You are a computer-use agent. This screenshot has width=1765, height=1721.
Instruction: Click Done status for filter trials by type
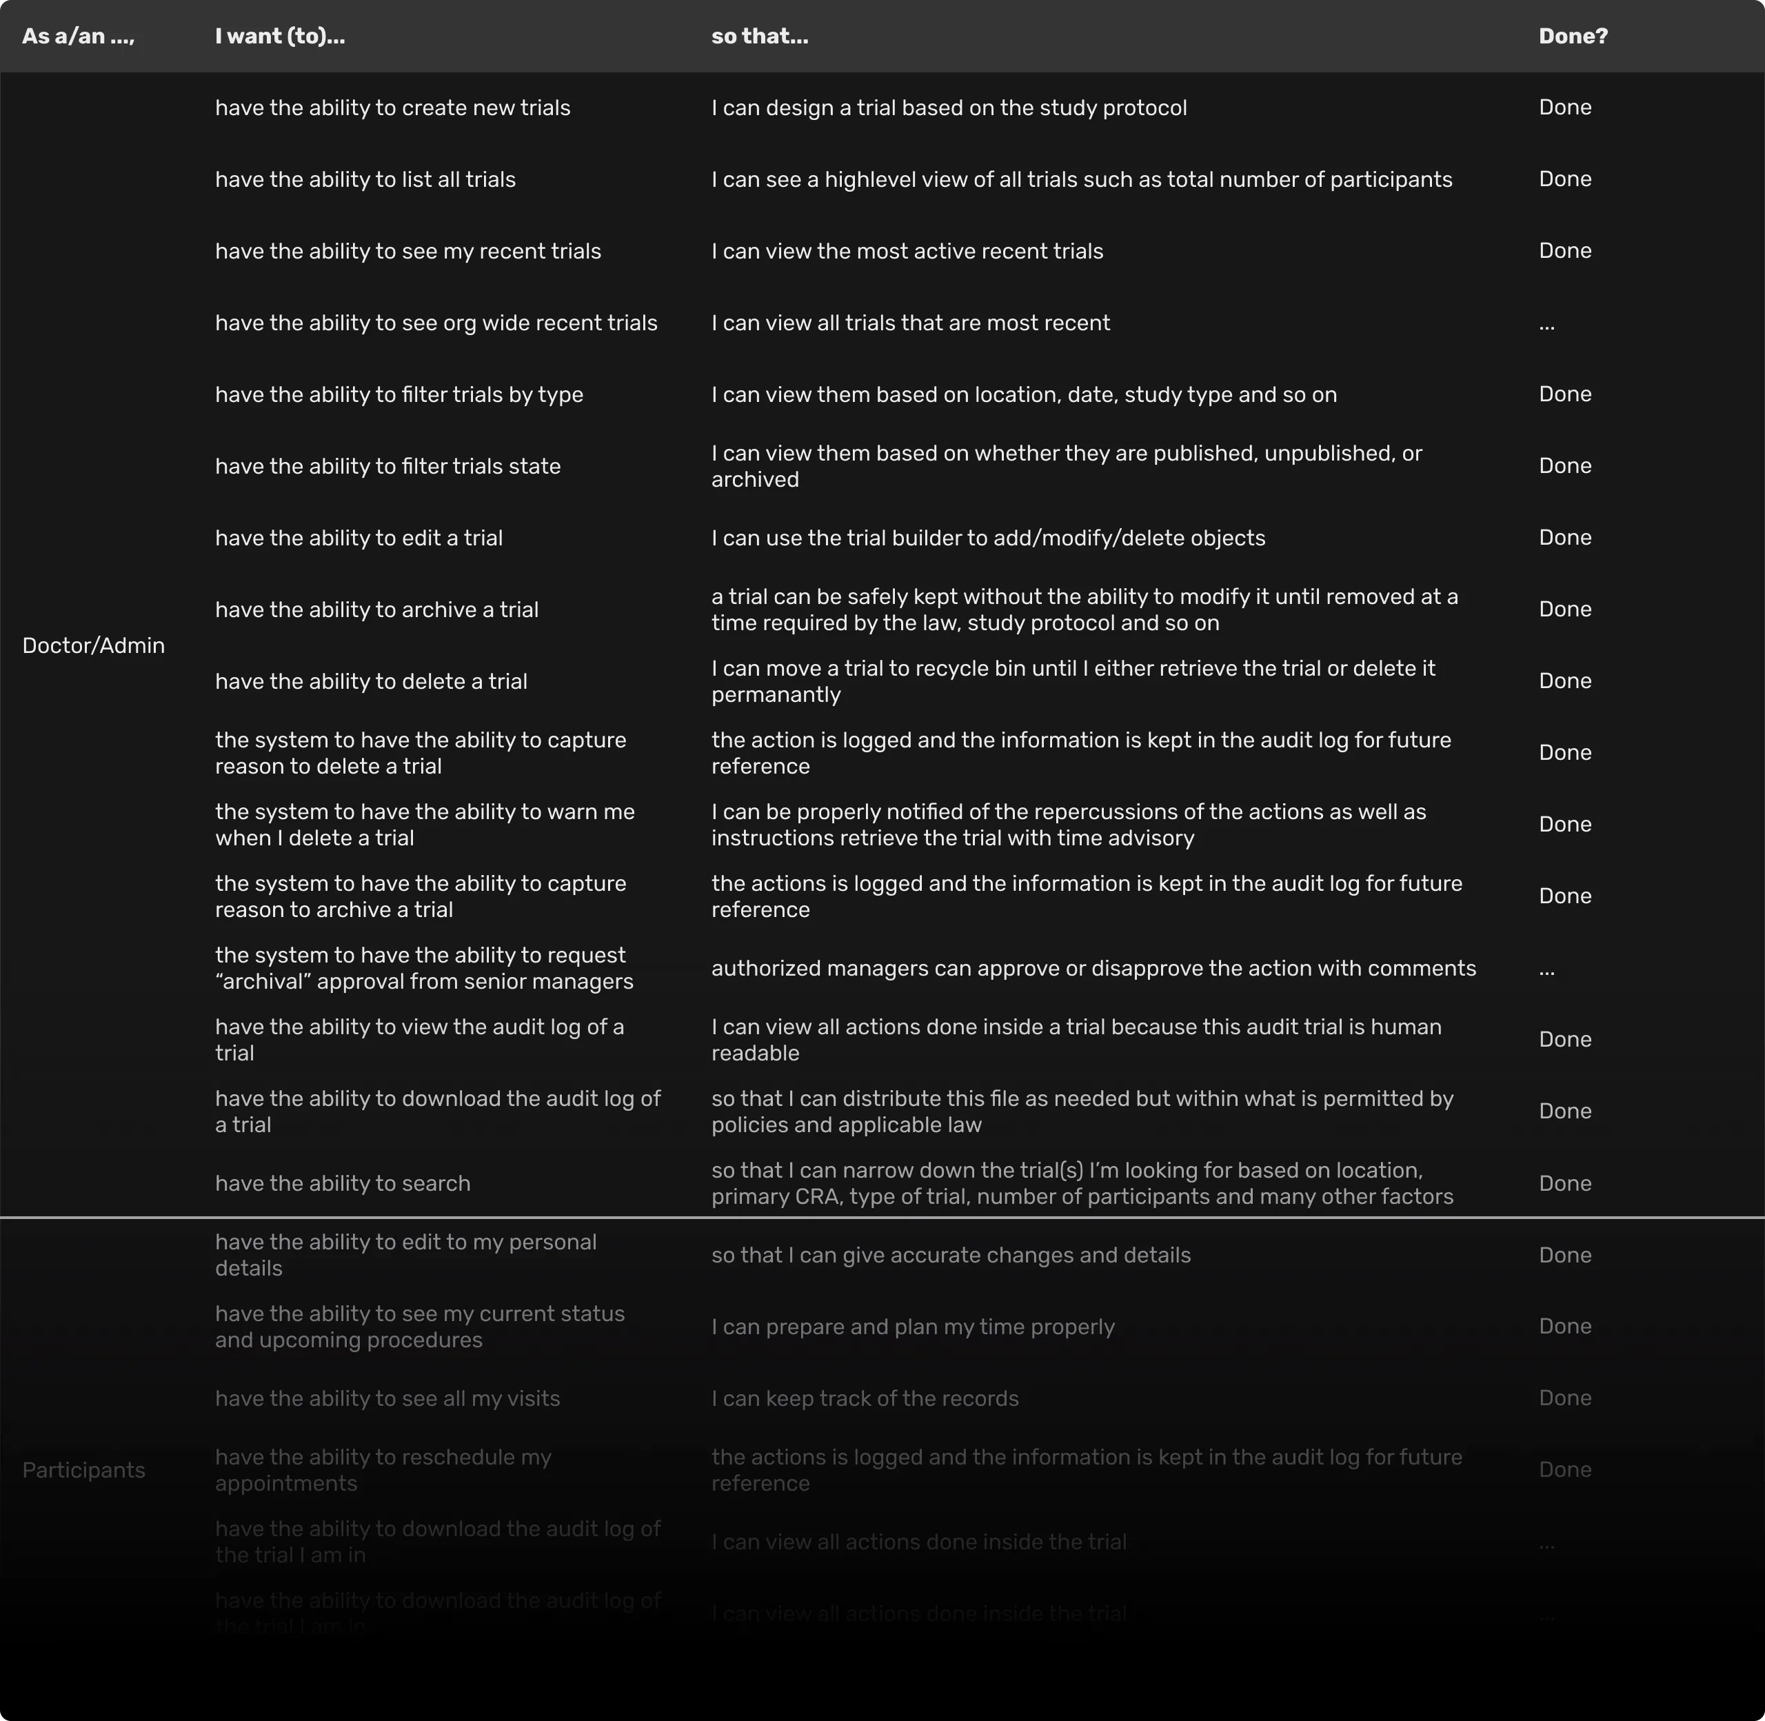coord(1565,394)
